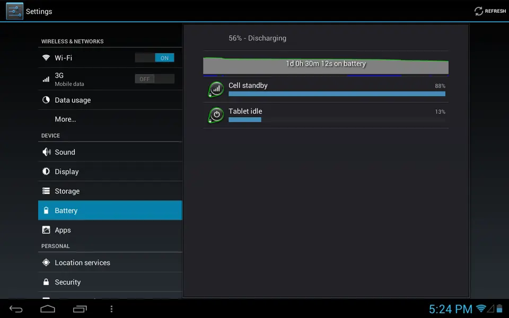Open Data usage settings
Image resolution: width=509 pixels, height=318 pixels.
click(73, 100)
